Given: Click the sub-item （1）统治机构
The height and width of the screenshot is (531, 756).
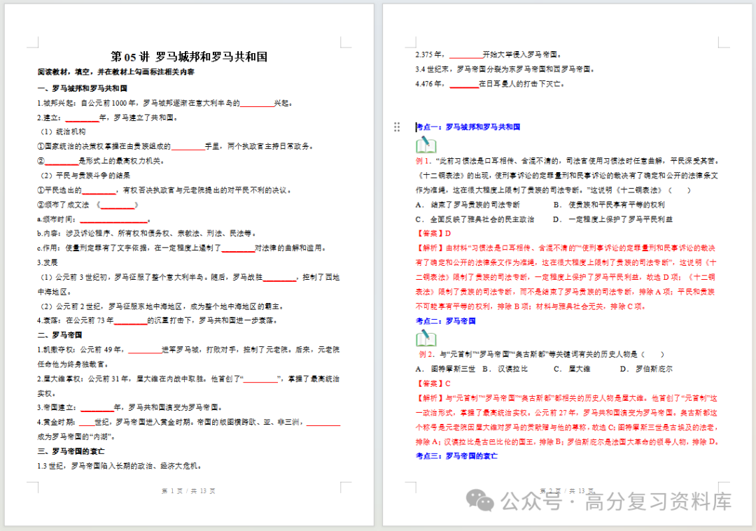Looking at the screenshot, I should pyautogui.click(x=63, y=132).
